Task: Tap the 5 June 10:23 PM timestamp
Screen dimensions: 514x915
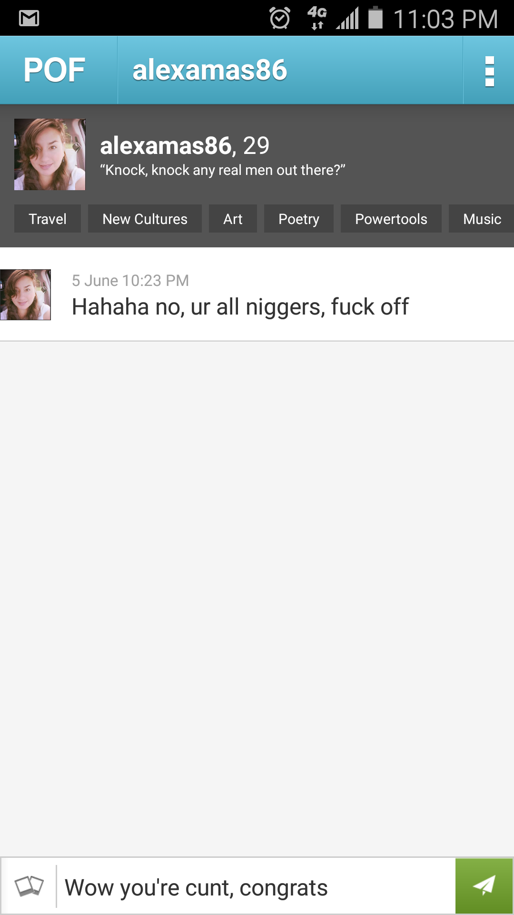Action: click(130, 281)
